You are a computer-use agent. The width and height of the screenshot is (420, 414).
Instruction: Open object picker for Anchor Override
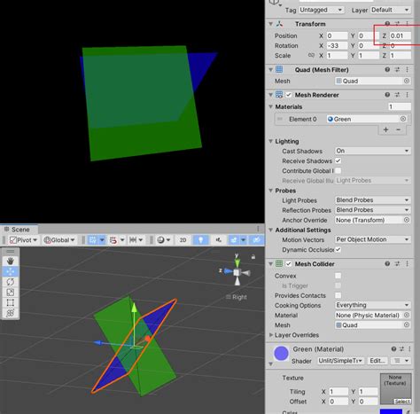(x=407, y=220)
